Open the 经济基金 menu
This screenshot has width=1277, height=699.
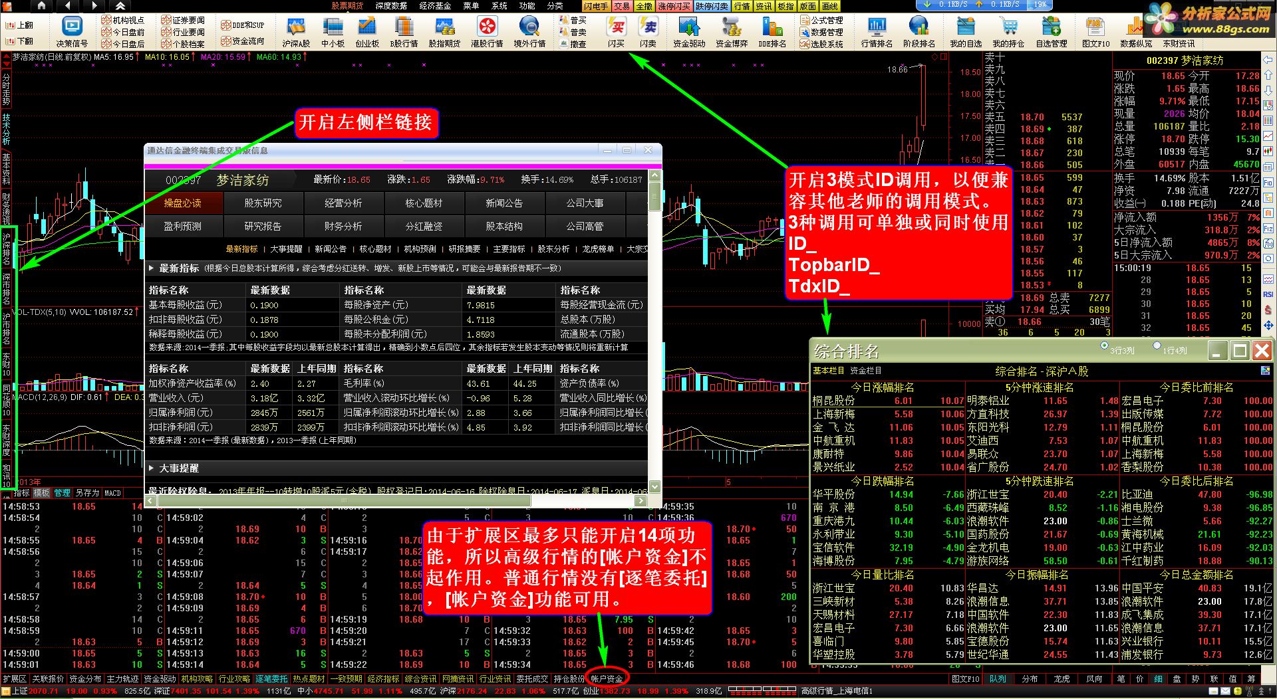pyautogui.click(x=435, y=6)
